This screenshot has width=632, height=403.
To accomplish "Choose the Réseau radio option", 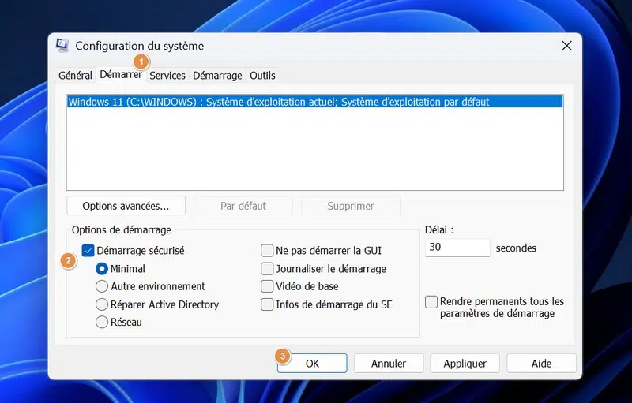I will tap(102, 322).
